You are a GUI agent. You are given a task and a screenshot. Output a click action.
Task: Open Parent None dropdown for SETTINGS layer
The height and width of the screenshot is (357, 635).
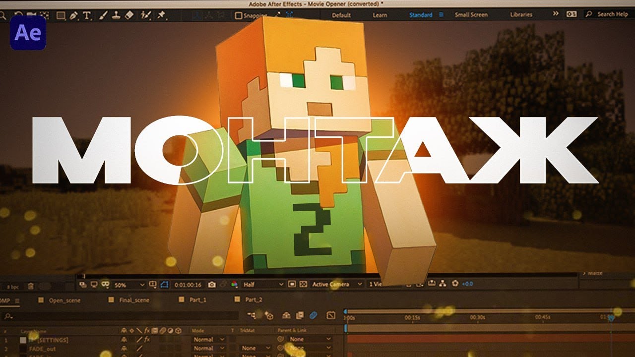[310, 339]
